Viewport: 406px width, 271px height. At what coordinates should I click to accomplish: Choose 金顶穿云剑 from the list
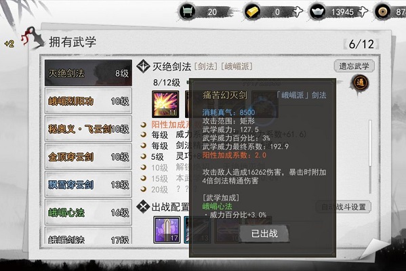pos(88,157)
